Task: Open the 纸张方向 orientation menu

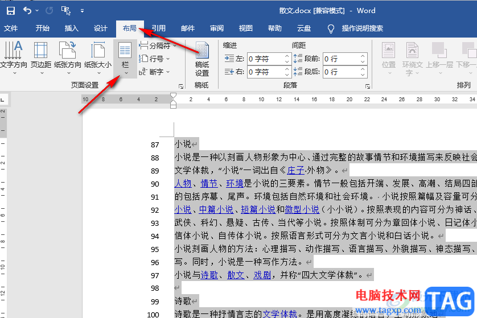Action: pyautogui.click(x=68, y=58)
